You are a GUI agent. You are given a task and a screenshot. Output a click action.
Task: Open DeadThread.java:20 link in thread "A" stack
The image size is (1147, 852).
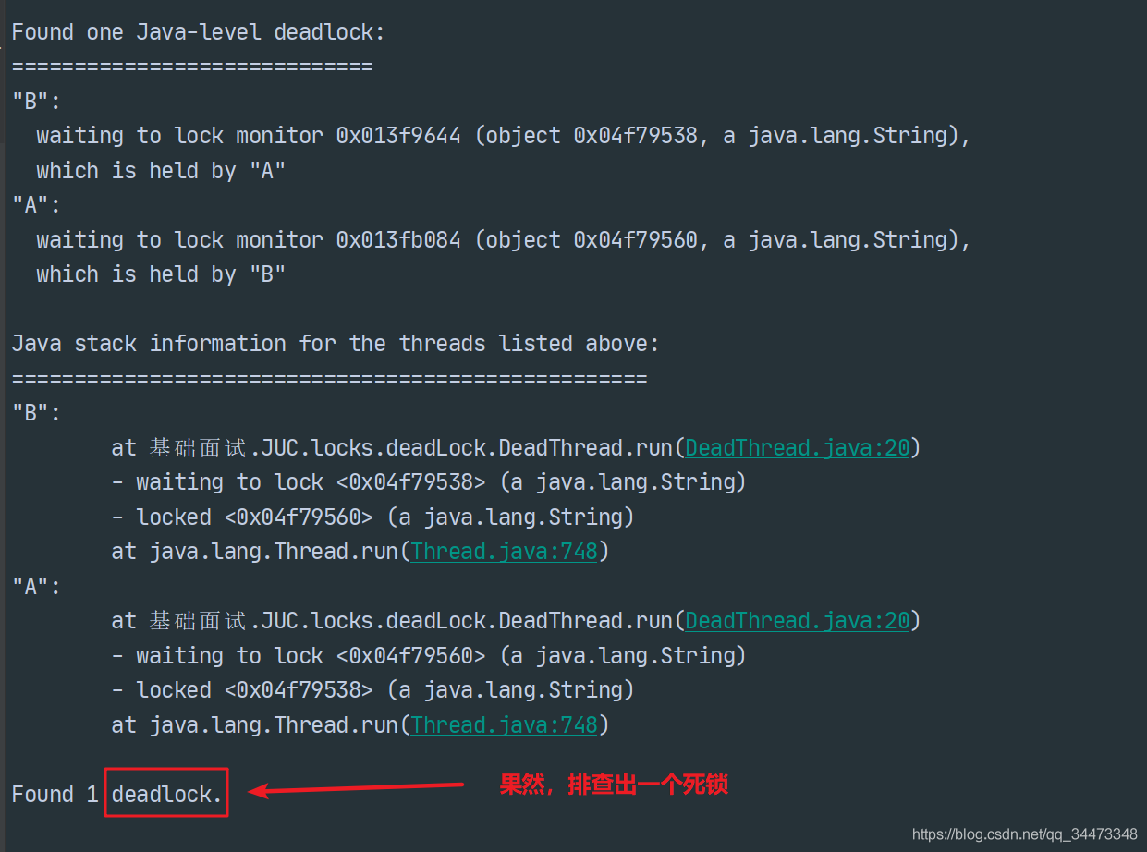798,621
